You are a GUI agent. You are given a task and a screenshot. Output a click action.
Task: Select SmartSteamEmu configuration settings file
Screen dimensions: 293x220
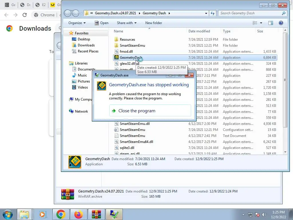pyautogui.click(x=132, y=130)
